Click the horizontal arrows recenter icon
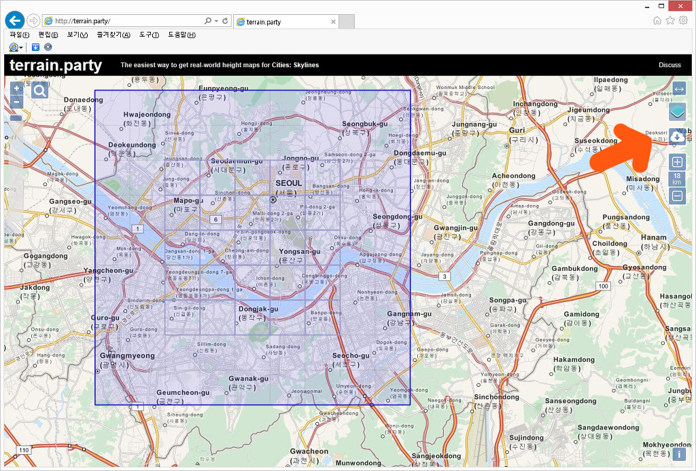696x471 pixels. tap(678, 89)
